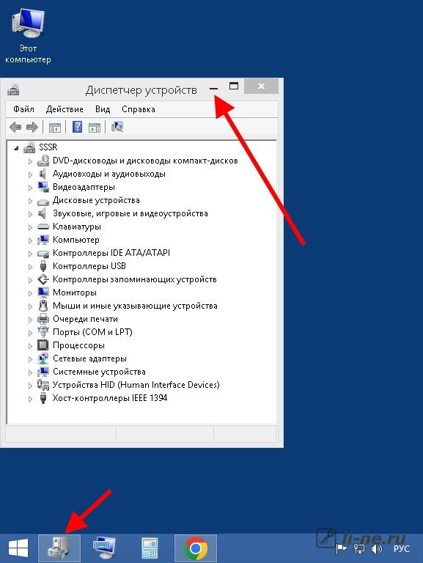Click the properties pane toolbar icon
The image size is (423, 563).
click(x=95, y=128)
